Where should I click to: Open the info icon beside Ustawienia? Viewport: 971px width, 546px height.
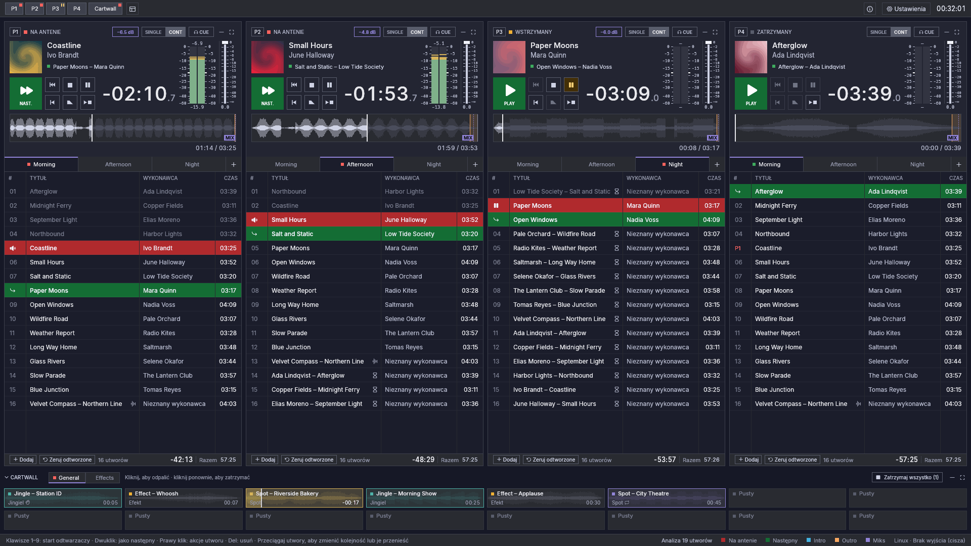(869, 9)
